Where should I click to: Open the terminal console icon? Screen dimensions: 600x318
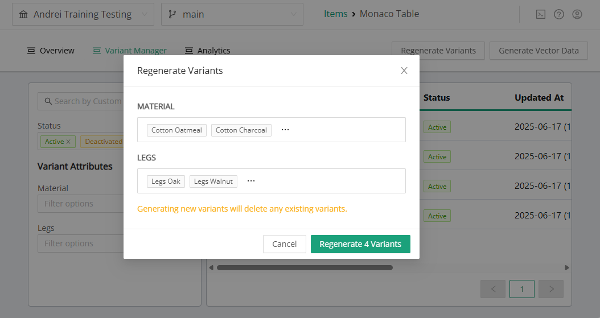(x=541, y=14)
